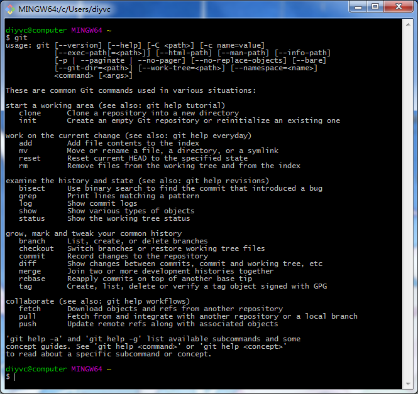Click the window title 'MINGW64:/c/Users/diyvc'

click(x=64, y=9)
